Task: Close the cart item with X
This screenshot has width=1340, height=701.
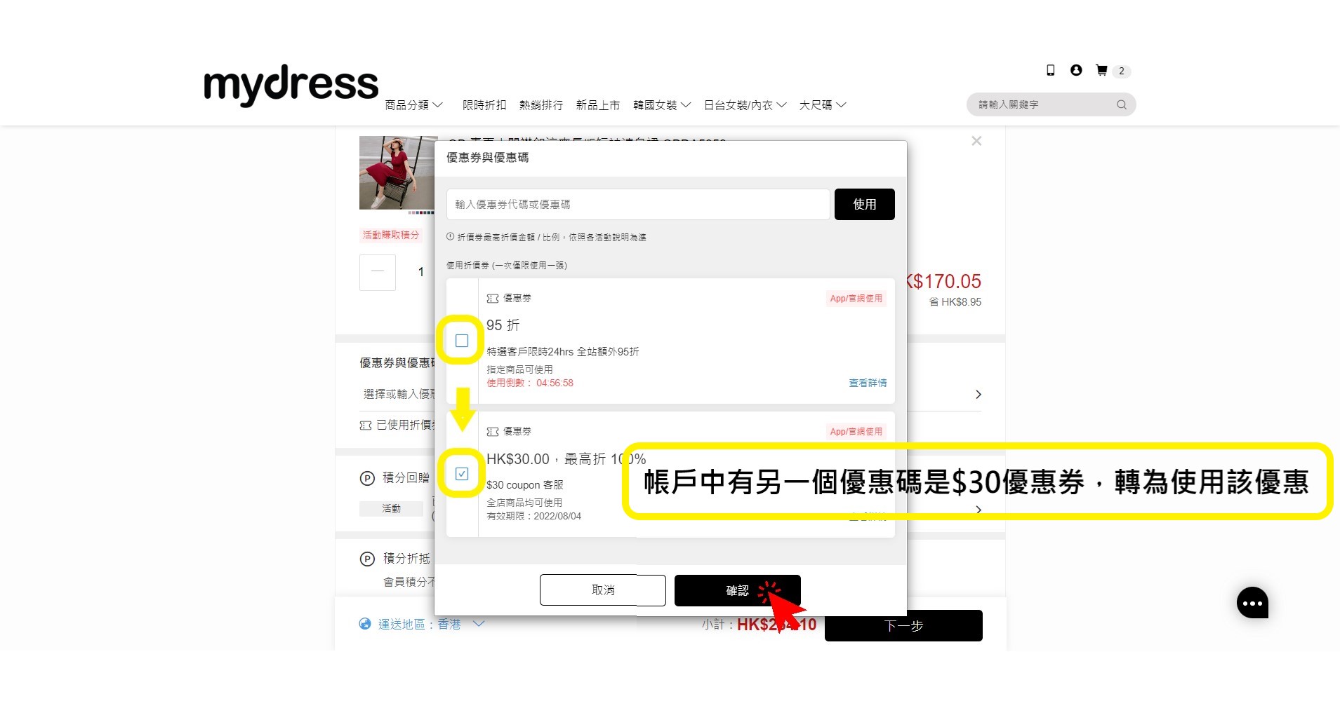Action: click(x=976, y=141)
